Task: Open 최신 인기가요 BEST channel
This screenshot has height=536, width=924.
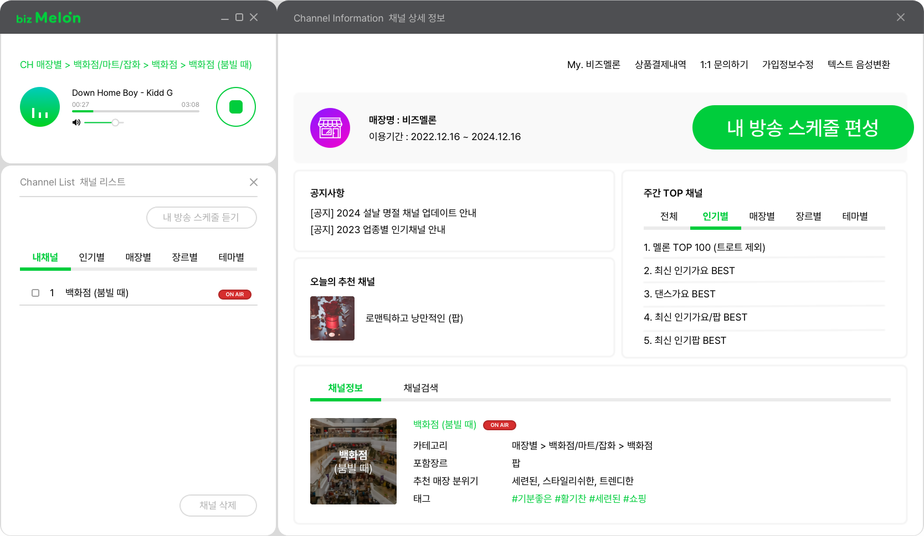Action: pos(689,271)
